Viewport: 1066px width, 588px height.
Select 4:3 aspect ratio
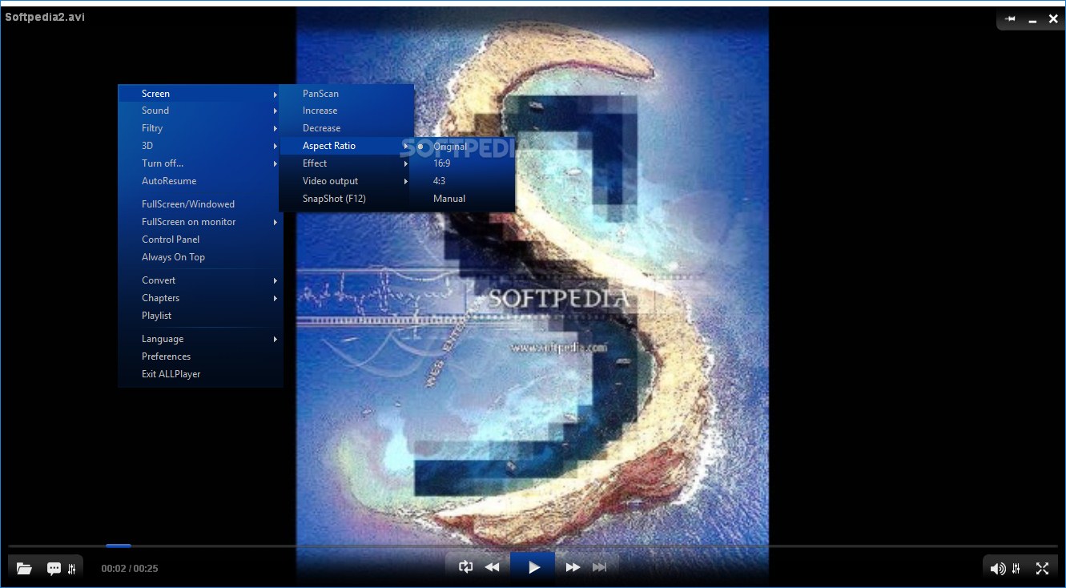coord(461,181)
